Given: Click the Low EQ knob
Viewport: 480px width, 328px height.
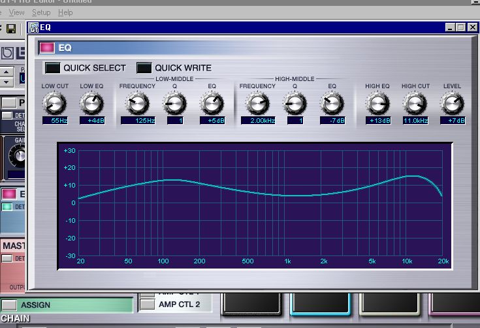Looking at the screenshot, I should pos(92,103).
